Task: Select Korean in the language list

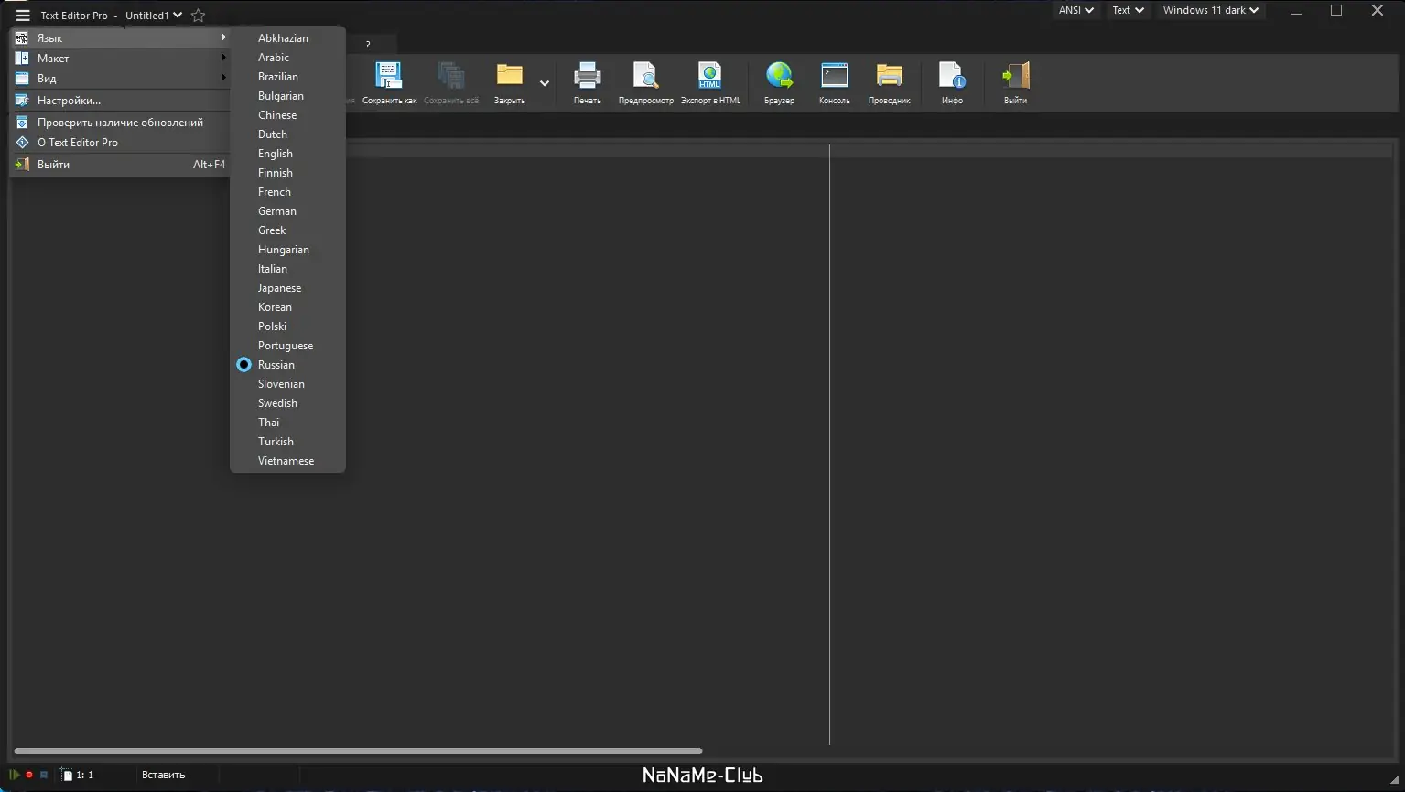Action: coord(287,307)
